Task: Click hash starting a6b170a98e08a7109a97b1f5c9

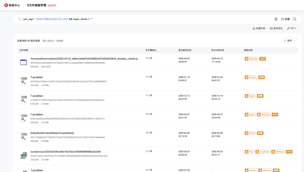Action: [x=68, y=137]
